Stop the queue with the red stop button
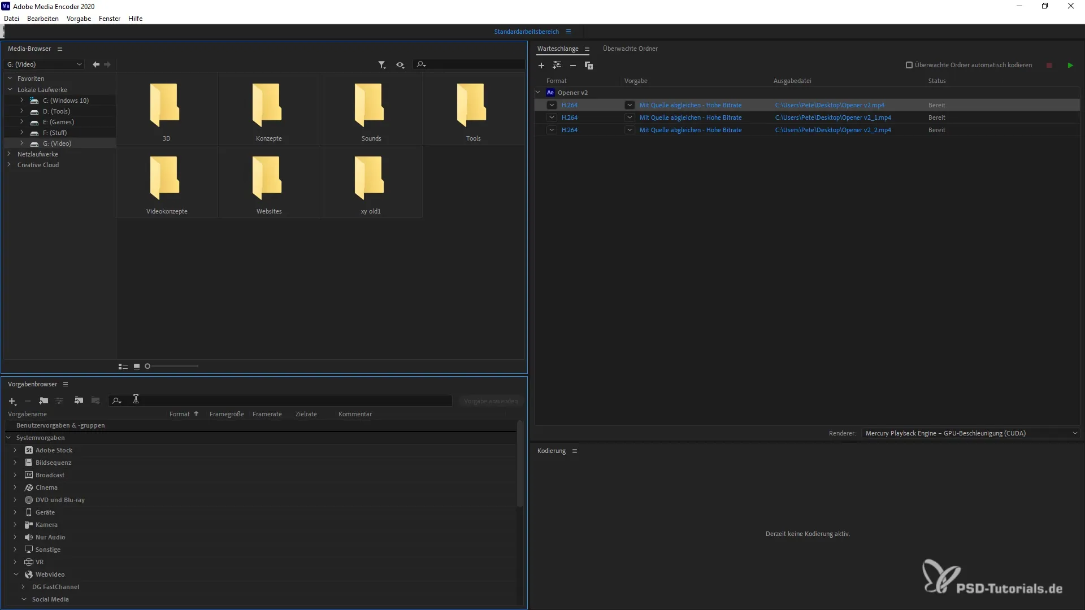The image size is (1085, 610). (x=1049, y=66)
